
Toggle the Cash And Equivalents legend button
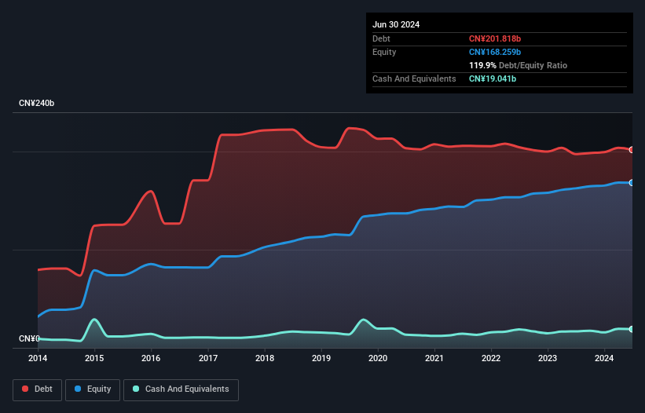pyautogui.click(x=181, y=389)
